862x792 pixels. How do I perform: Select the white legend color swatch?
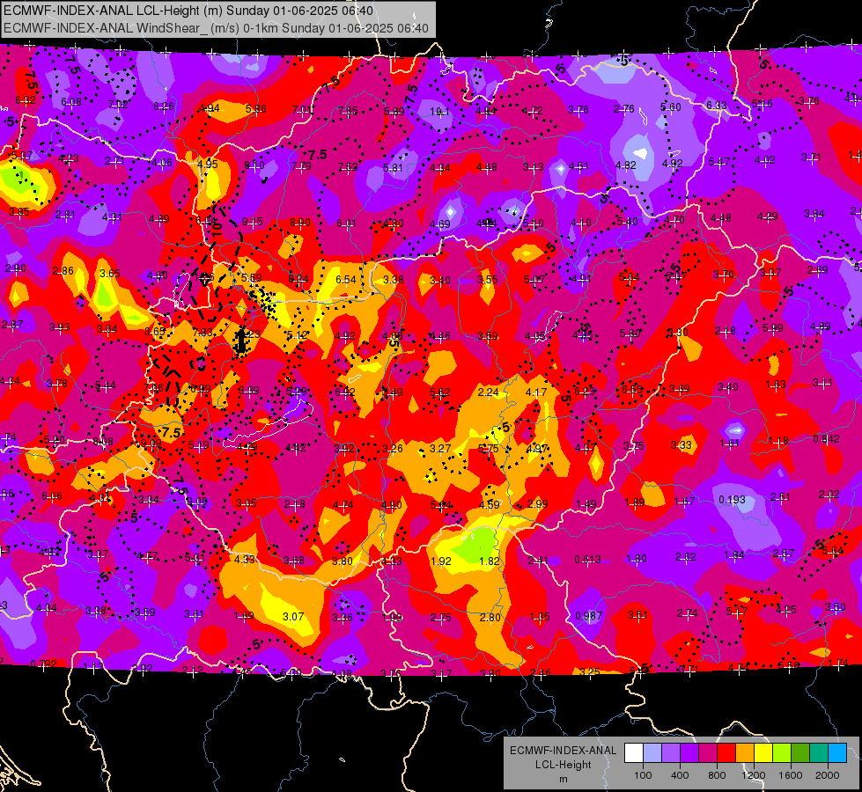(x=634, y=753)
